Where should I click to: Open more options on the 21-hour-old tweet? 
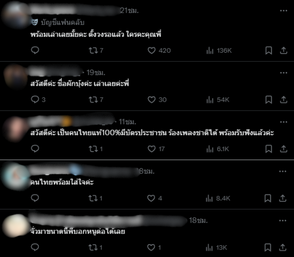pyautogui.click(x=284, y=11)
